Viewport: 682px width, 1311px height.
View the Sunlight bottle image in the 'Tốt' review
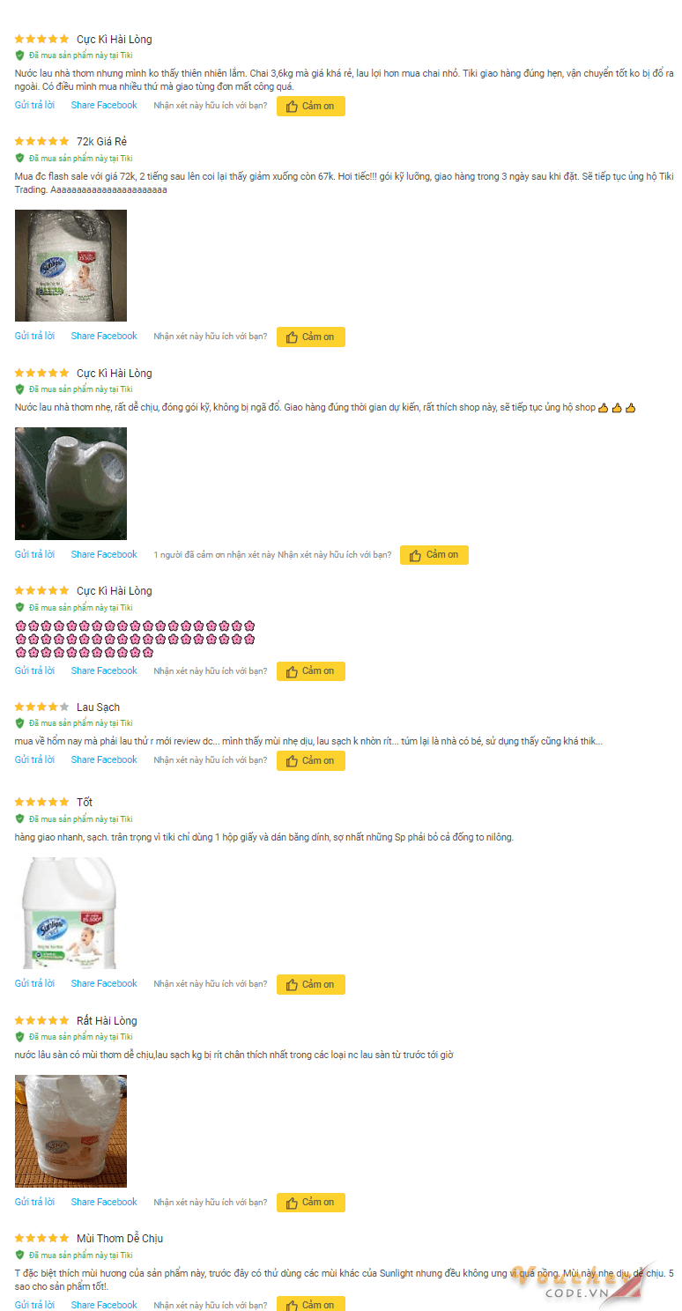(x=70, y=913)
